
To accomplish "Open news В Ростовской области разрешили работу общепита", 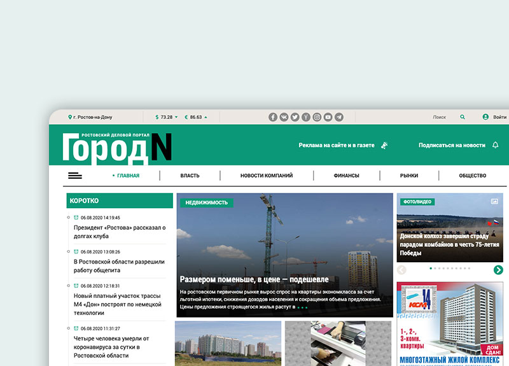I will pos(119,266).
